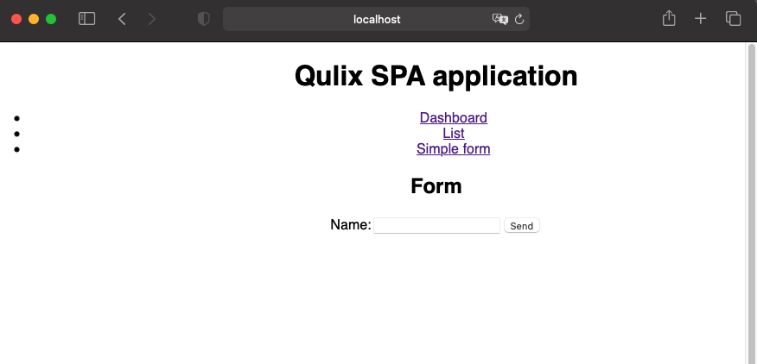Image resolution: width=757 pixels, height=364 pixels.
Task: Open the Dashboard link
Action: [453, 118]
